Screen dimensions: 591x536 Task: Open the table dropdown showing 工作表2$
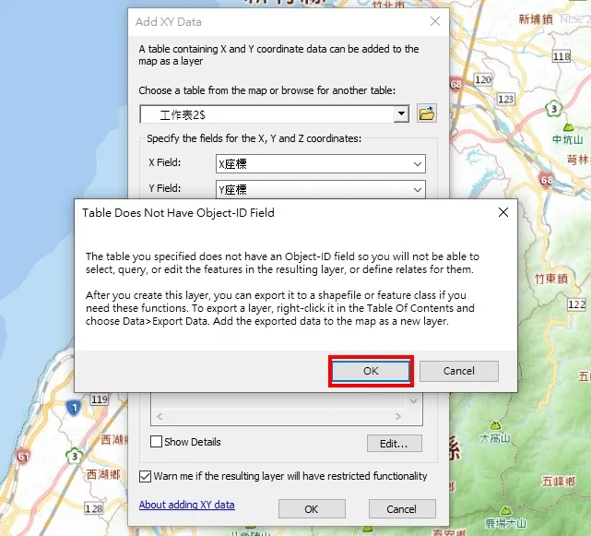[401, 113]
